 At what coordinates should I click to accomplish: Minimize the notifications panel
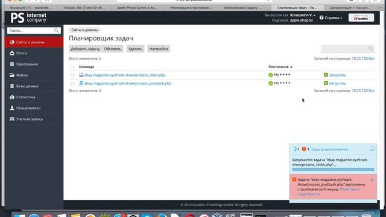pos(372,149)
